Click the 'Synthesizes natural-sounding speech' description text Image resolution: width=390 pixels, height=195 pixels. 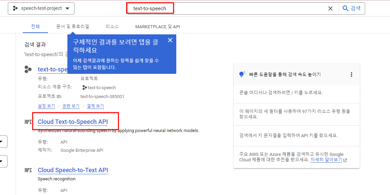click(x=118, y=131)
